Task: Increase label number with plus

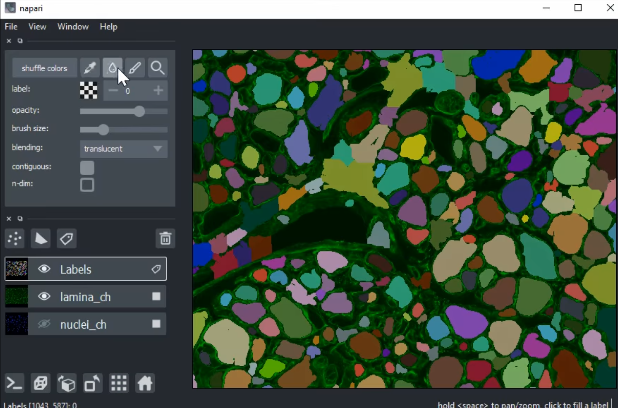Action: (x=158, y=90)
